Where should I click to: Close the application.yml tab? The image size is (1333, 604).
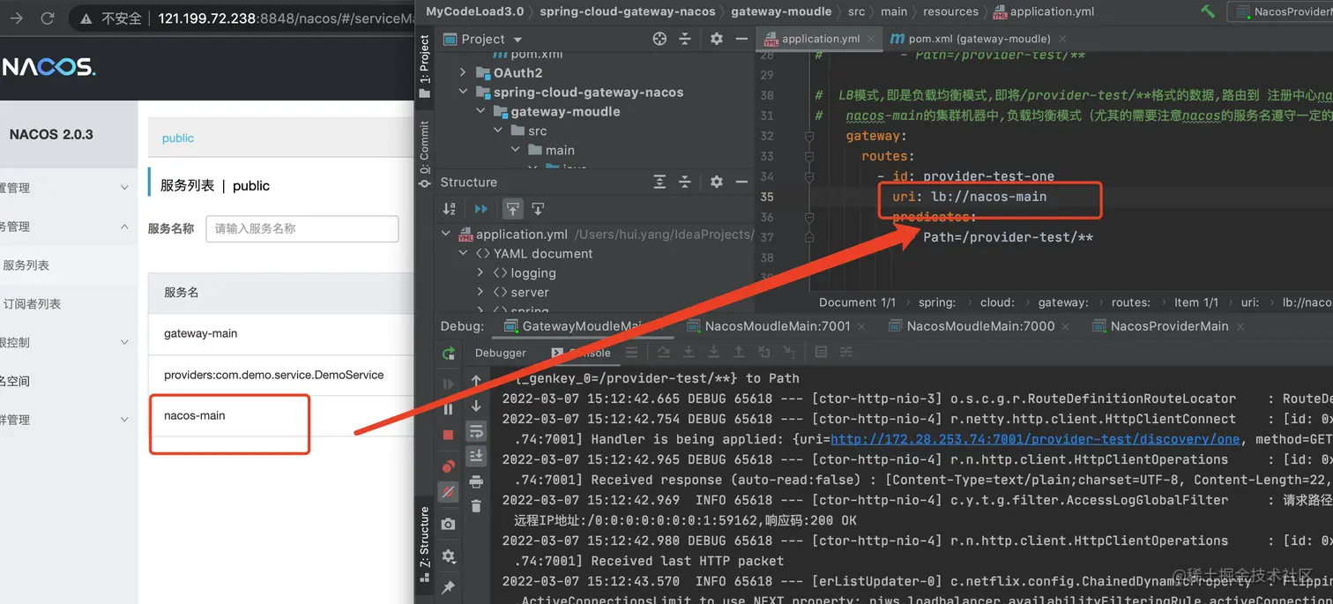click(x=871, y=39)
